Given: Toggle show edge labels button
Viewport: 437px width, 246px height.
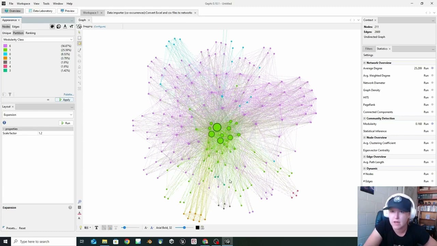Looking at the screenshot, I should tap(116, 228).
